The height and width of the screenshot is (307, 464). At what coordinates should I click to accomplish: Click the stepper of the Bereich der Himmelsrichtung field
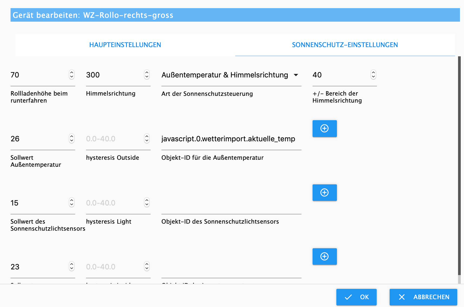(373, 75)
